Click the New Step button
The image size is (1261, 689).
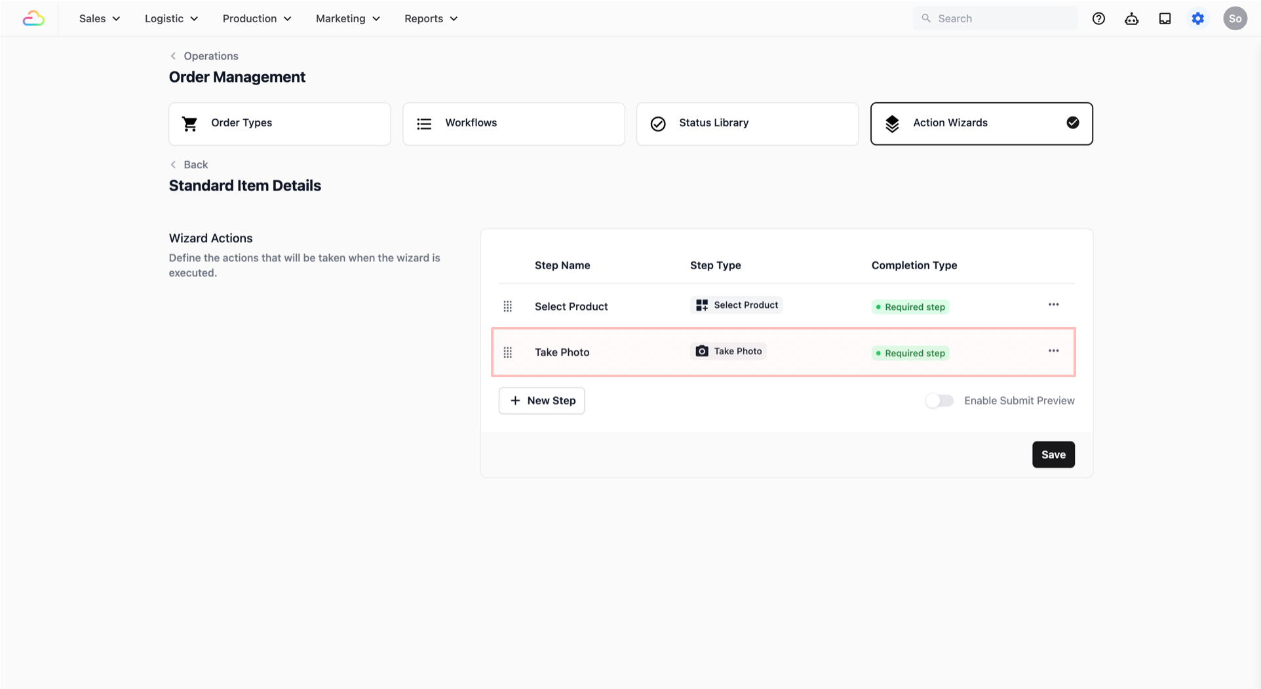coord(541,401)
